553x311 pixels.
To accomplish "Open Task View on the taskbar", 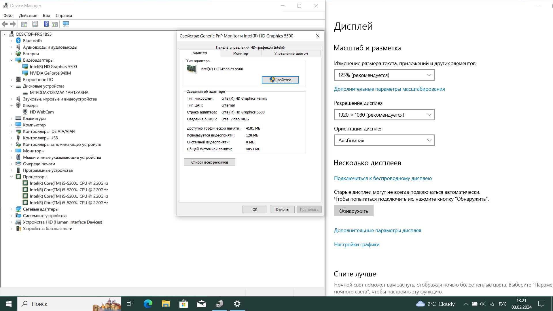I will (x=130, y=304).
